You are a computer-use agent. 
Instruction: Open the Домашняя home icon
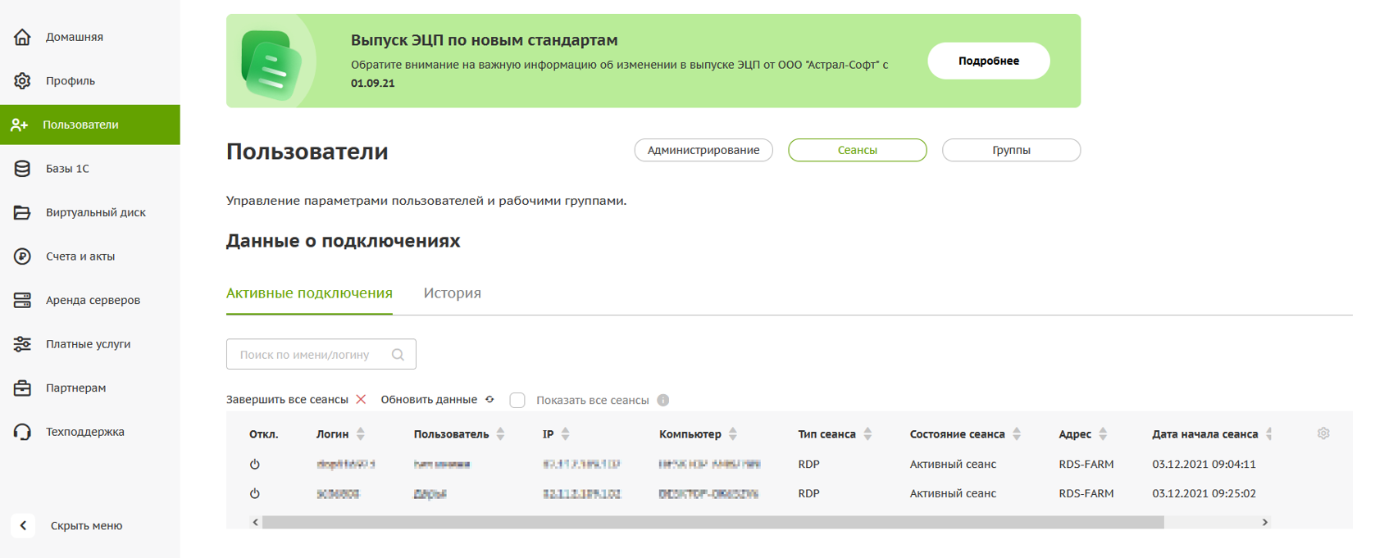(x=22, y=37)
